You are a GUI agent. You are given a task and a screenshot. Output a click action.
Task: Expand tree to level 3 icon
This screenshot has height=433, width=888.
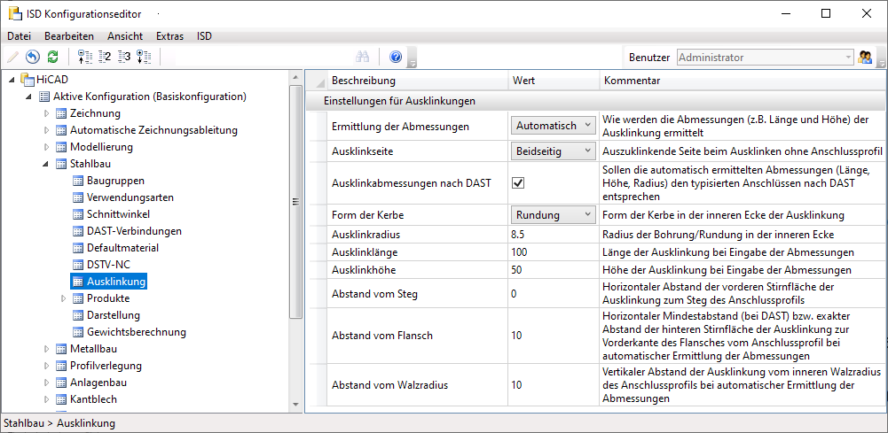[x=124, y=58]
